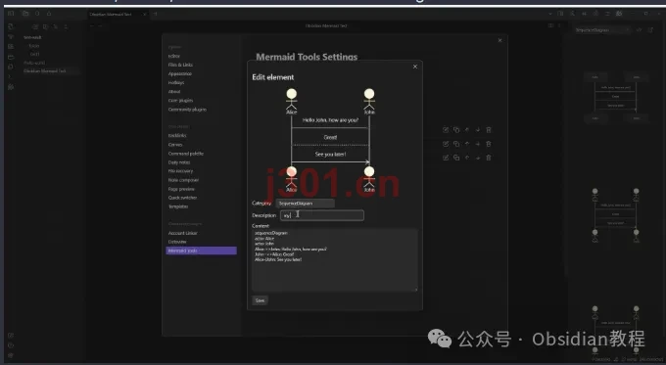Click edit icon in first element row
This screenshot has height=365, width=666.
click(446, 130)
